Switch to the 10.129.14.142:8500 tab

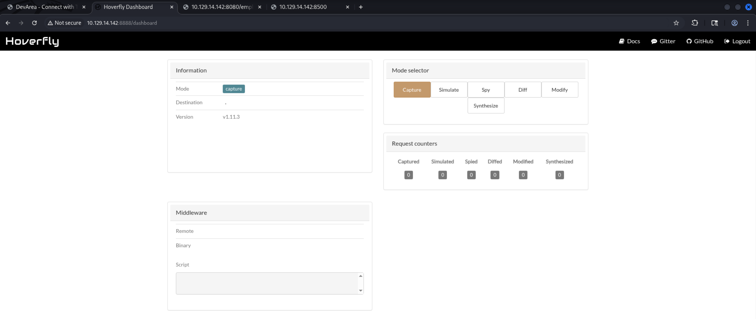click(303, 7)
